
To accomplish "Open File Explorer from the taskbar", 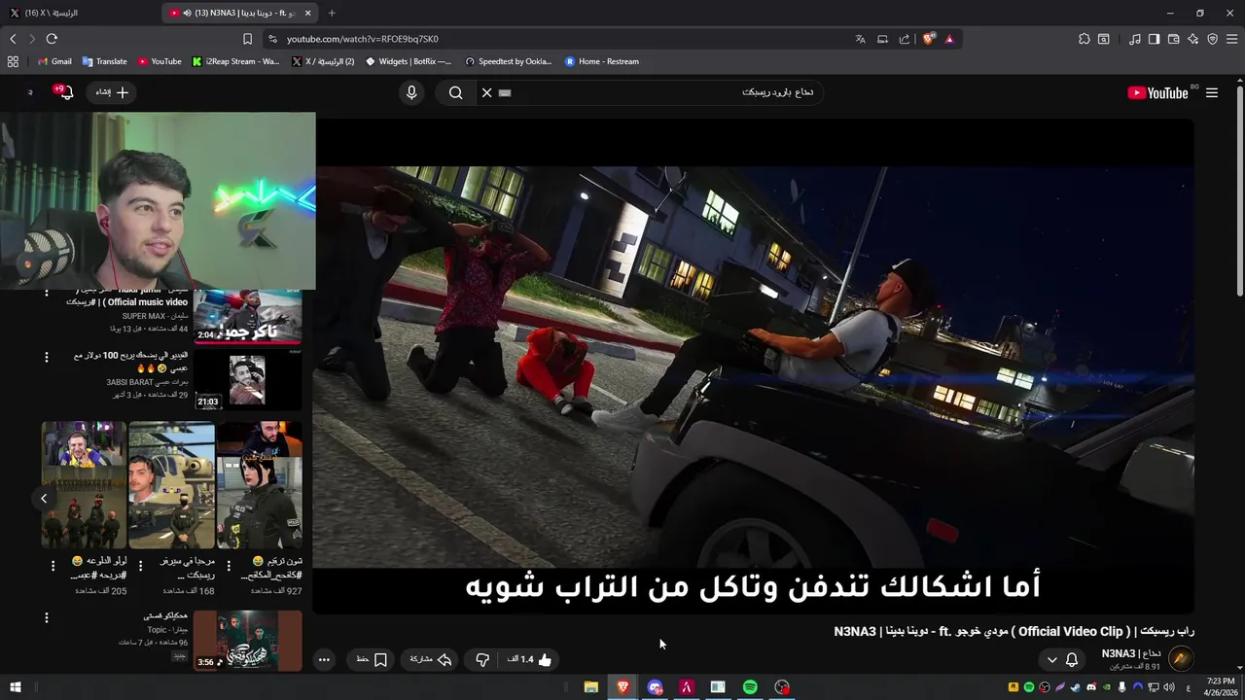I will point(590,687).
